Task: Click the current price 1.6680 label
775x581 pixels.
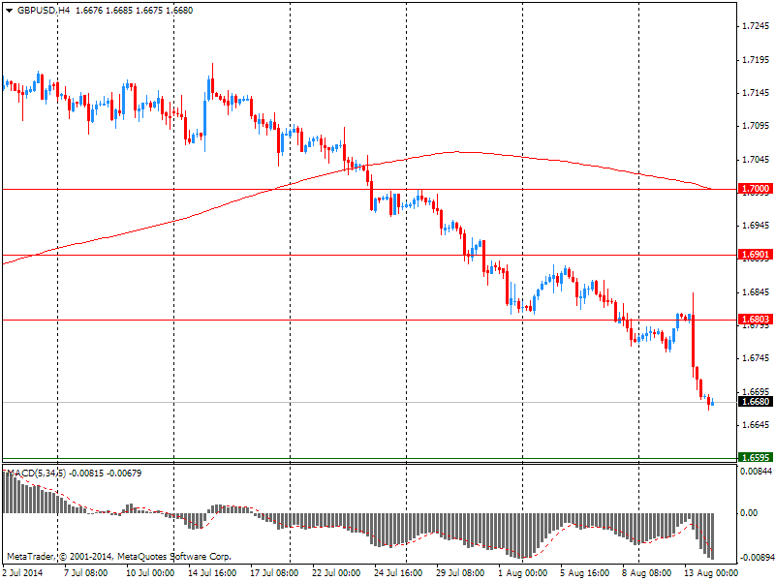Action: (x=756, y=401)
